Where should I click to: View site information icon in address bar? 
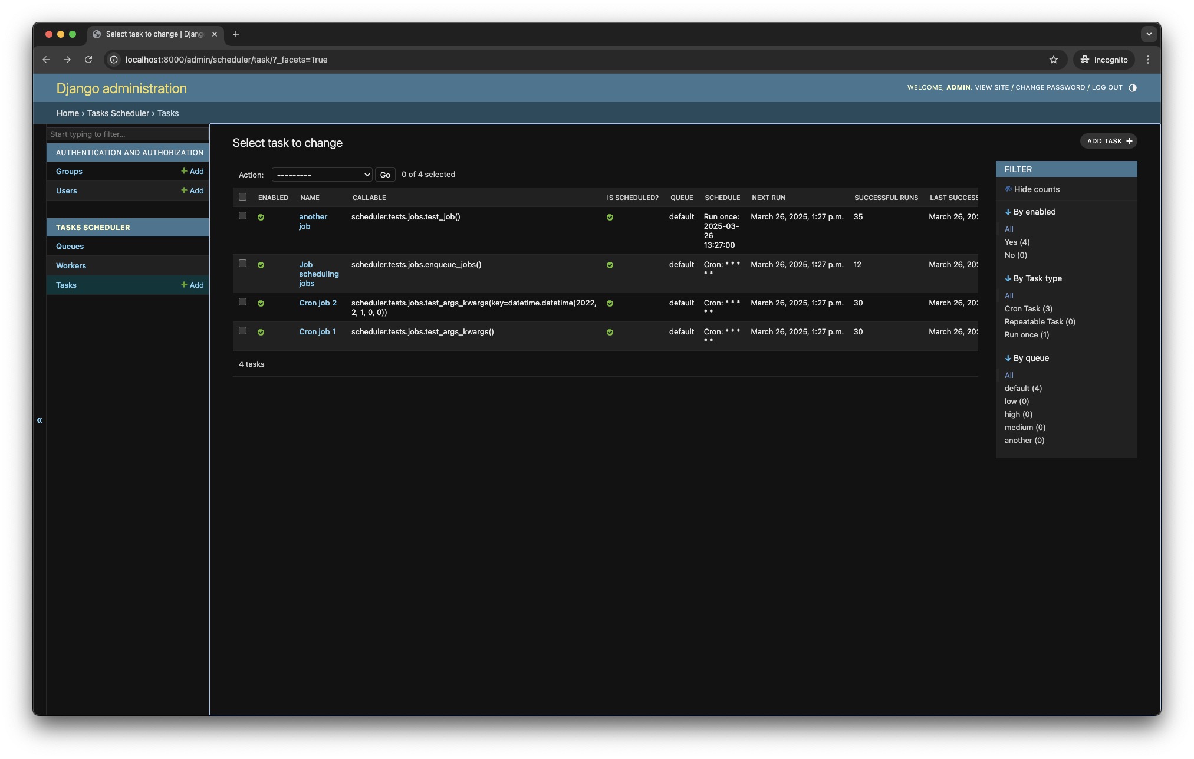pyautogui.click(x=114, y=60)
